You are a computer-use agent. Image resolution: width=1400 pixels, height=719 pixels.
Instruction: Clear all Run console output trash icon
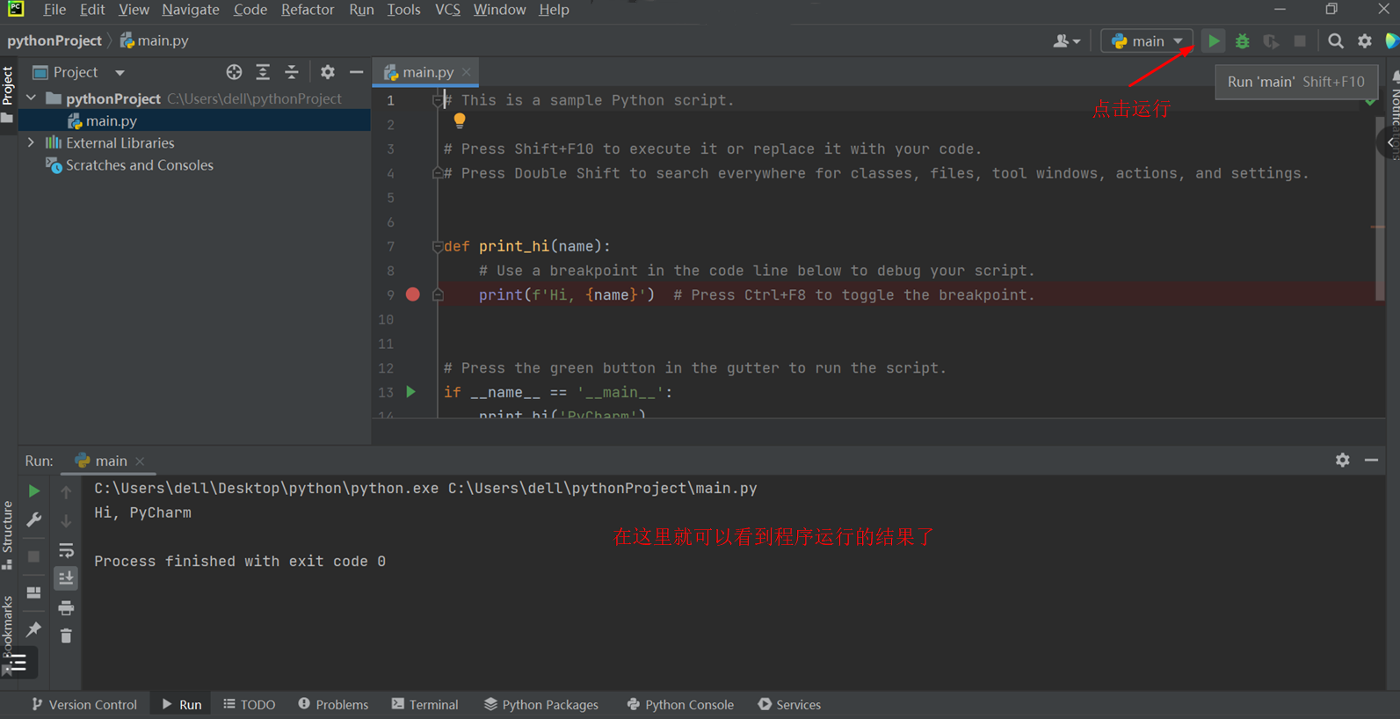point(66,635)
